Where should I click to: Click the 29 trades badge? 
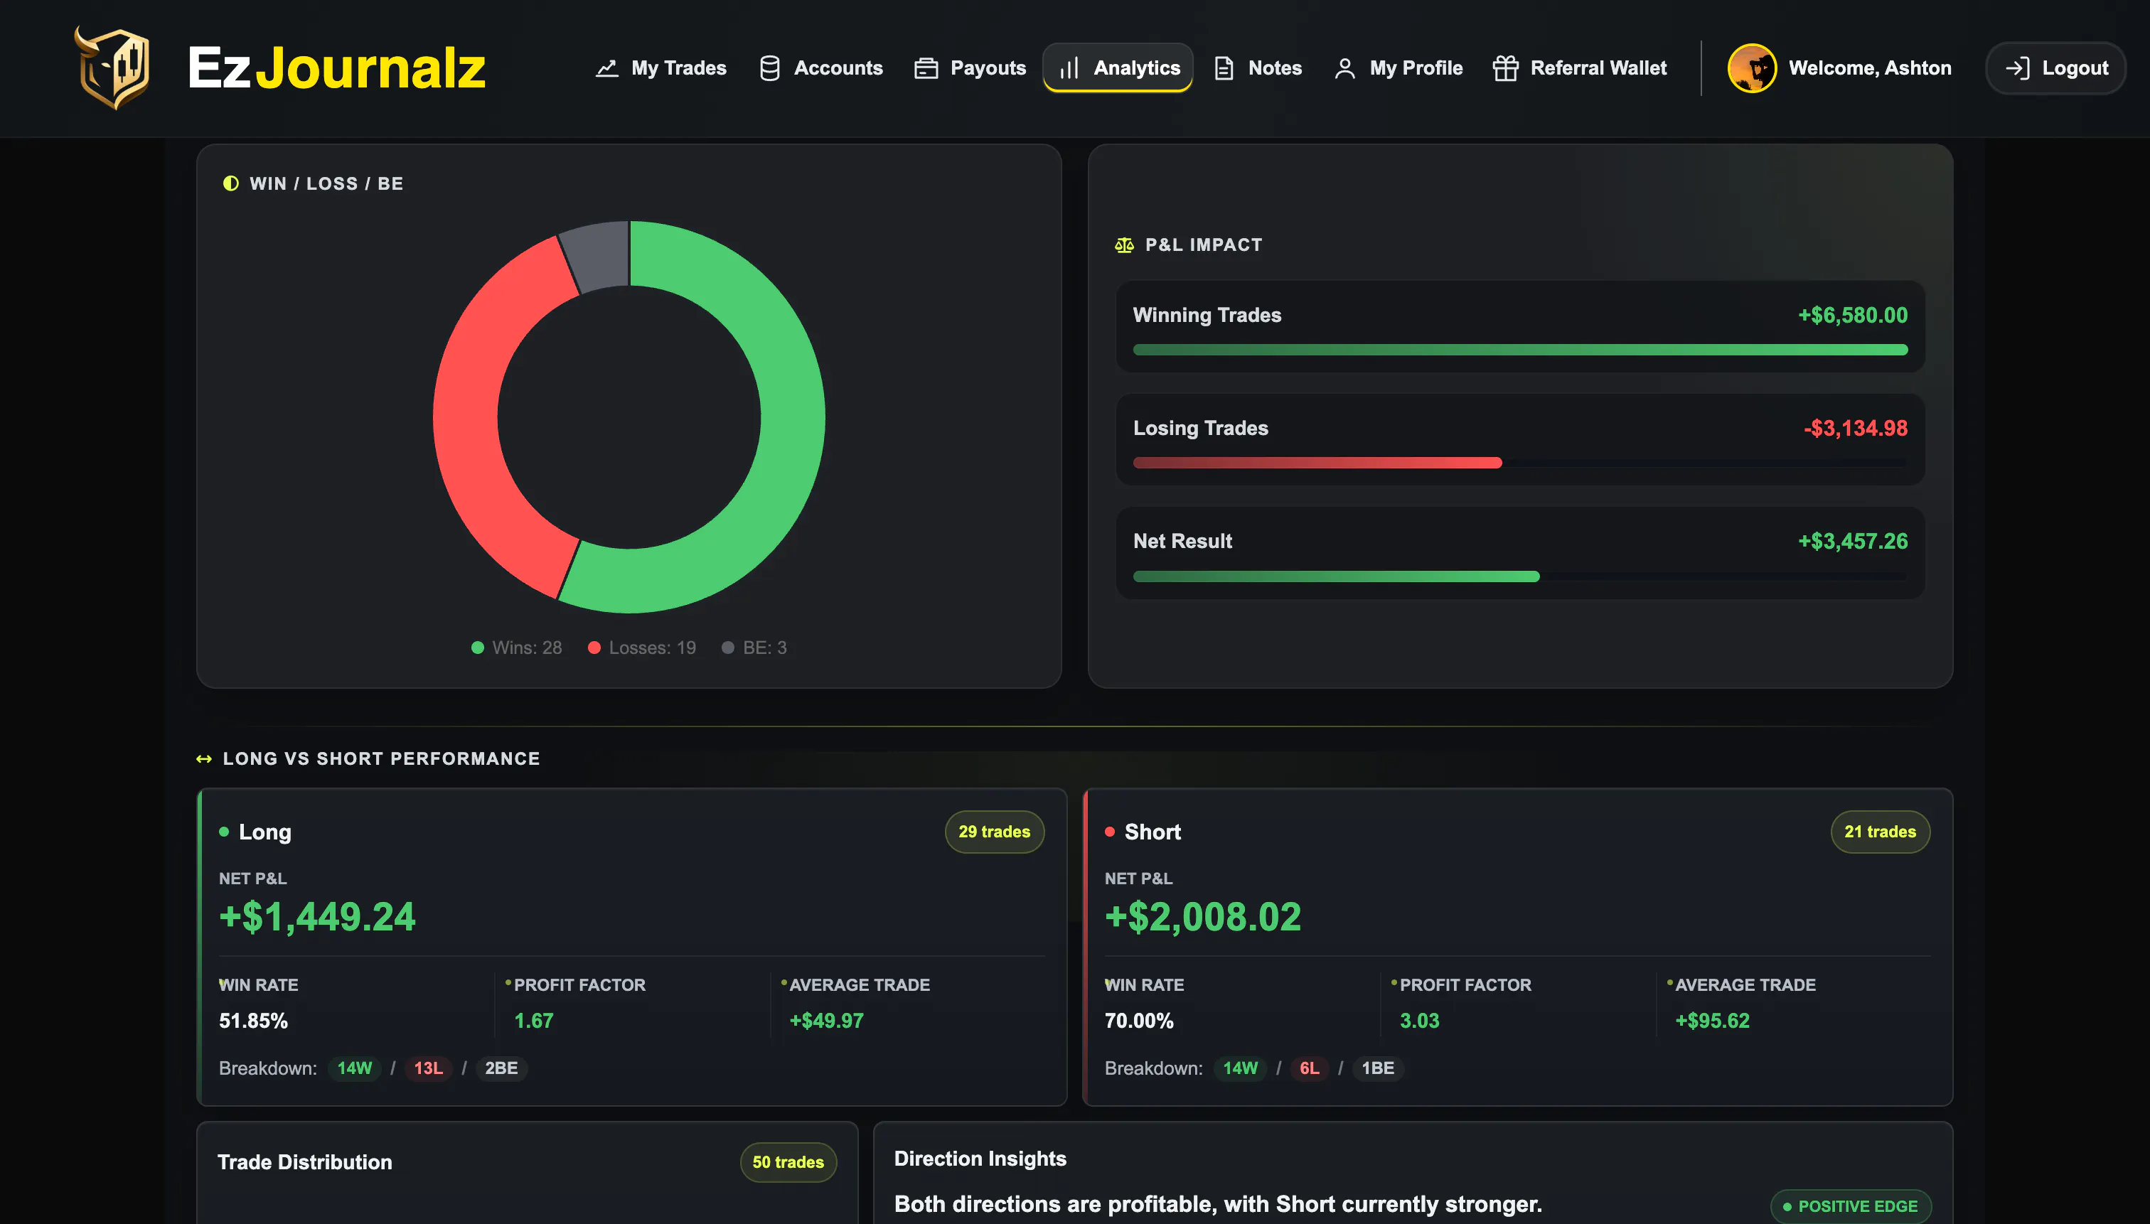click(994, 832)
